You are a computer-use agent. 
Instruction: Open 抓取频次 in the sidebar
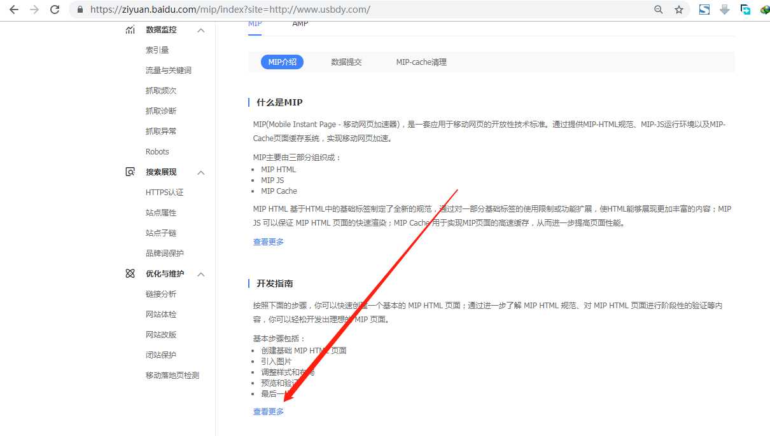click(161, 91)
